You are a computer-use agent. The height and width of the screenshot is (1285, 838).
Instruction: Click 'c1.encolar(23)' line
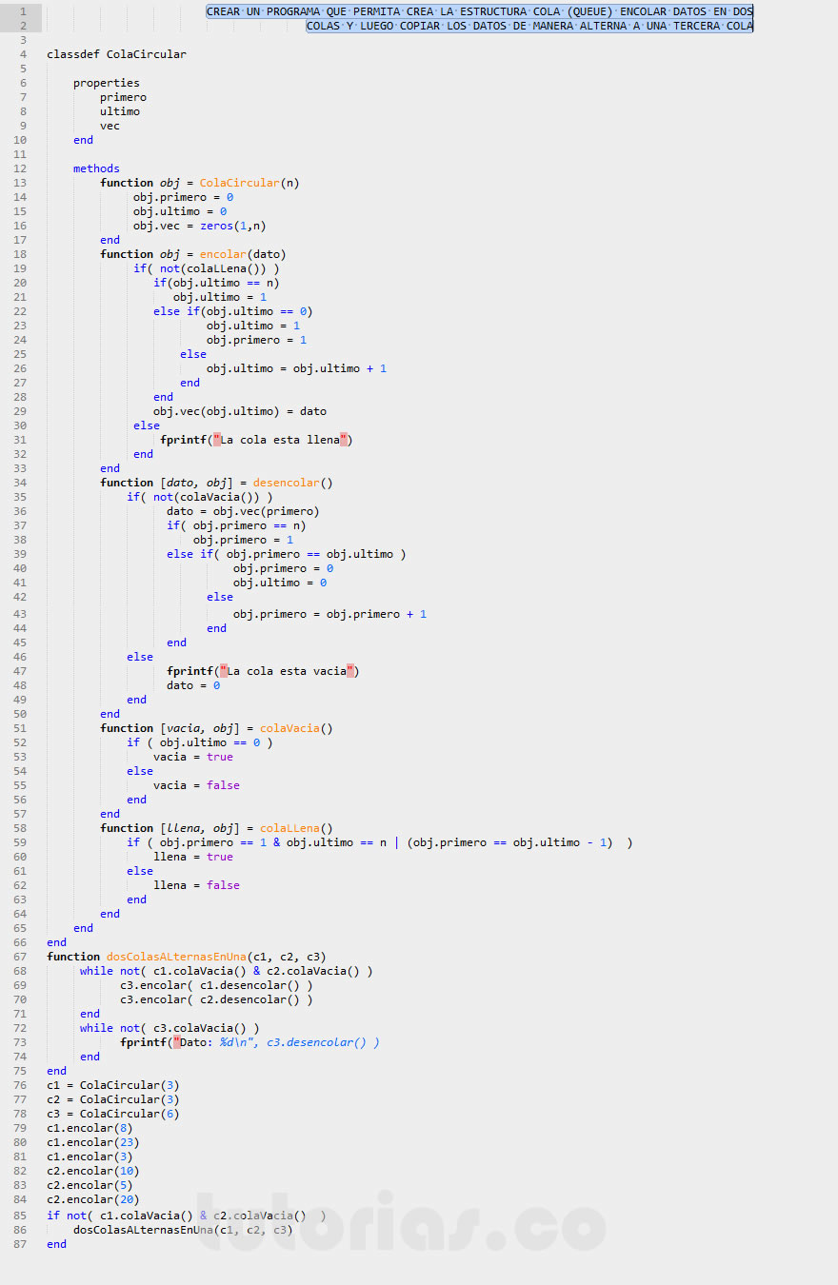(93, 1142)
